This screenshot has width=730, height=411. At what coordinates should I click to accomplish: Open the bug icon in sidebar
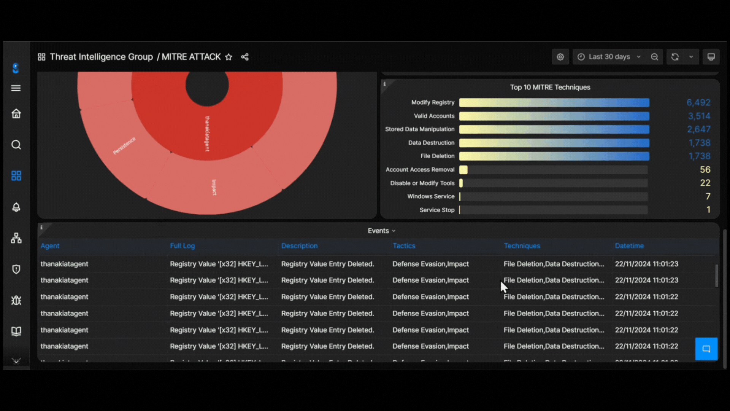tap(16, 300)
